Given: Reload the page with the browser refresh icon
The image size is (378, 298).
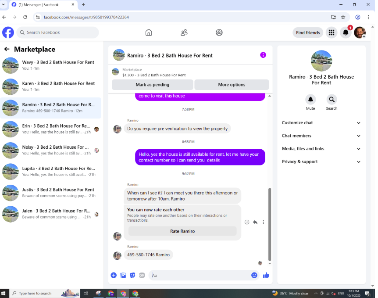Looking at the screenshot, I should [x=25, y=17].
